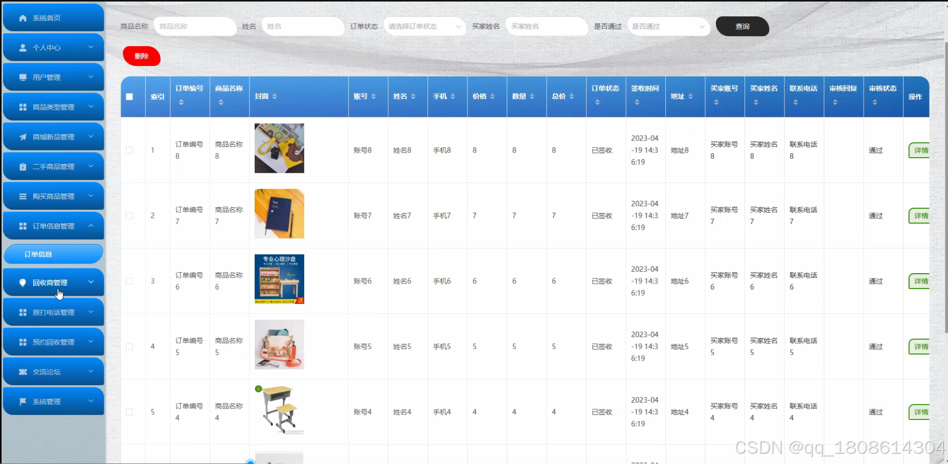Click the 查询 search button
The width and height of the screenshot is (948, 464).
click(x=742, y=27)
